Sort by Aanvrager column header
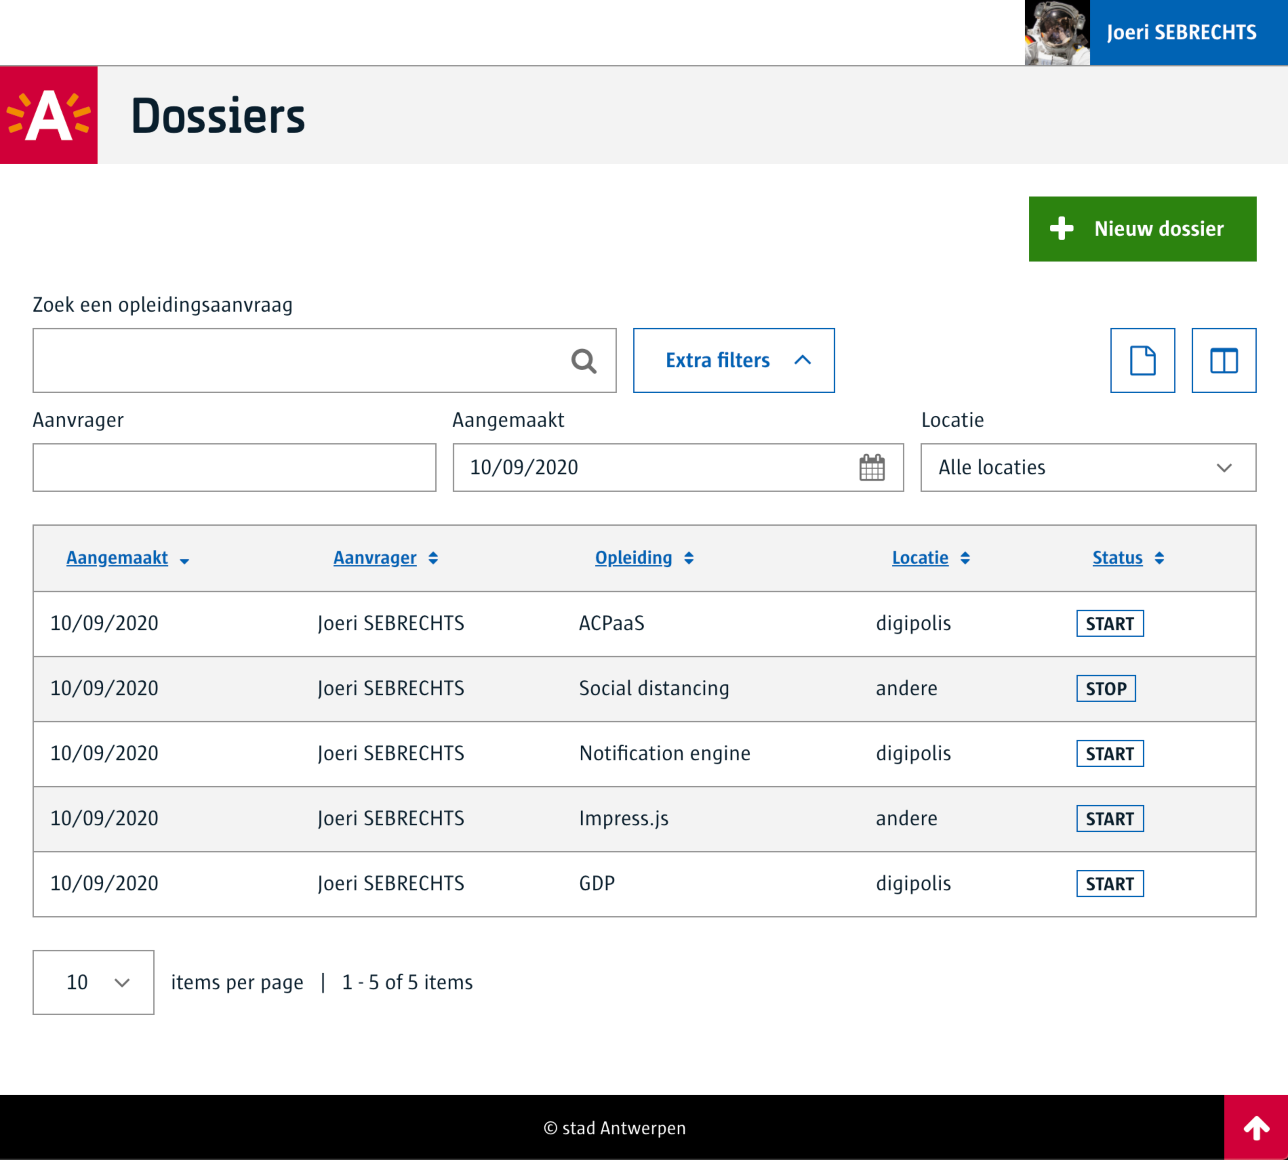 point(375,558)
